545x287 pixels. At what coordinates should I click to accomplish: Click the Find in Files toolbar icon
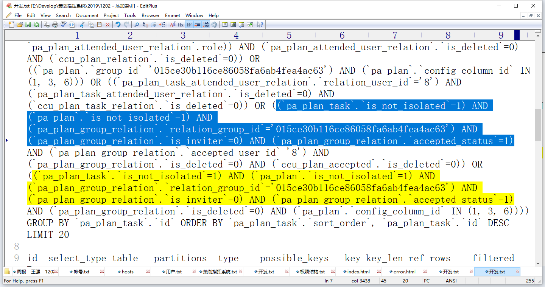click(154, 25)
